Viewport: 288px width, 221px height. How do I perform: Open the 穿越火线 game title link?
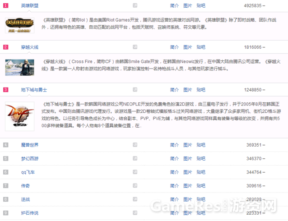point(30,47)
